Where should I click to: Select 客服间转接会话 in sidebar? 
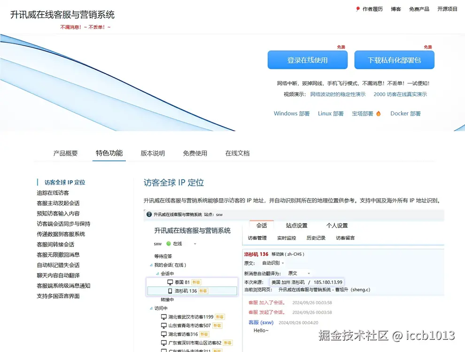pyautogui.click(x=55, y=245)
